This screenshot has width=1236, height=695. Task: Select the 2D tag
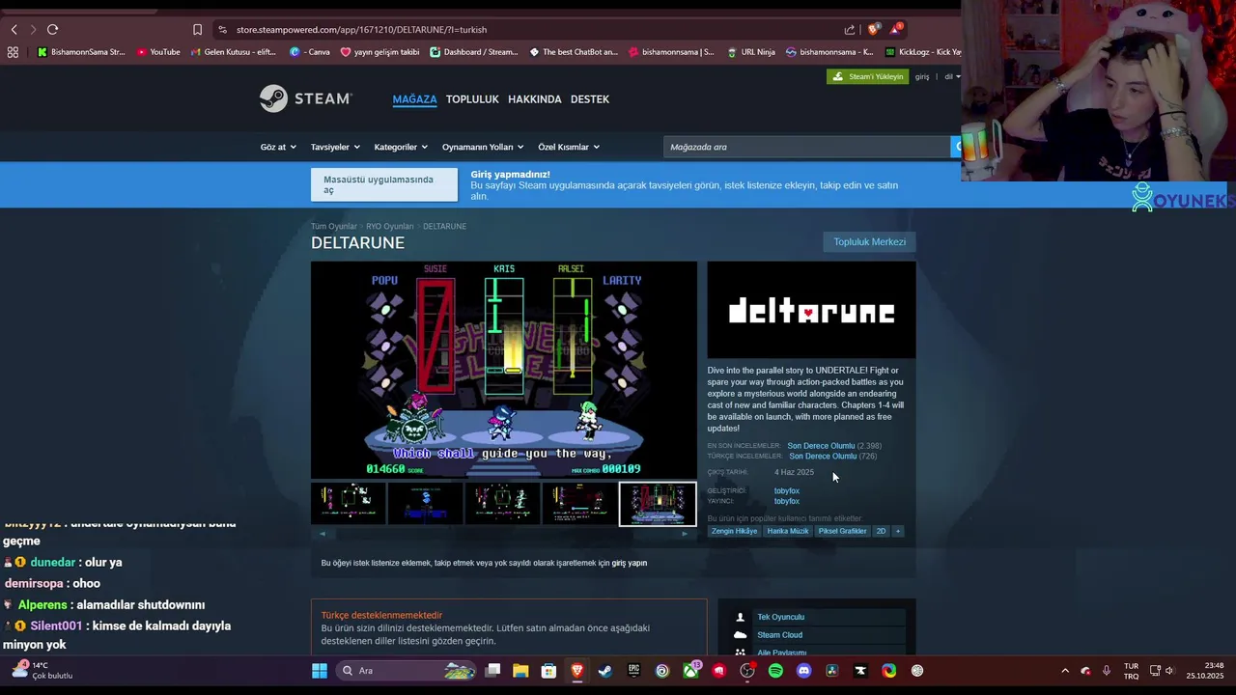click(x=881, y=531)
